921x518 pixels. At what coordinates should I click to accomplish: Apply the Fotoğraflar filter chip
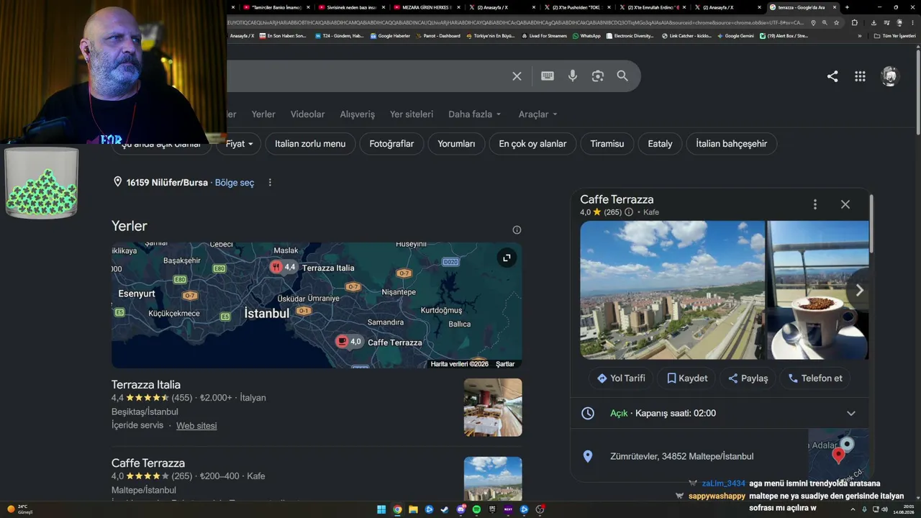coord(391,144)
